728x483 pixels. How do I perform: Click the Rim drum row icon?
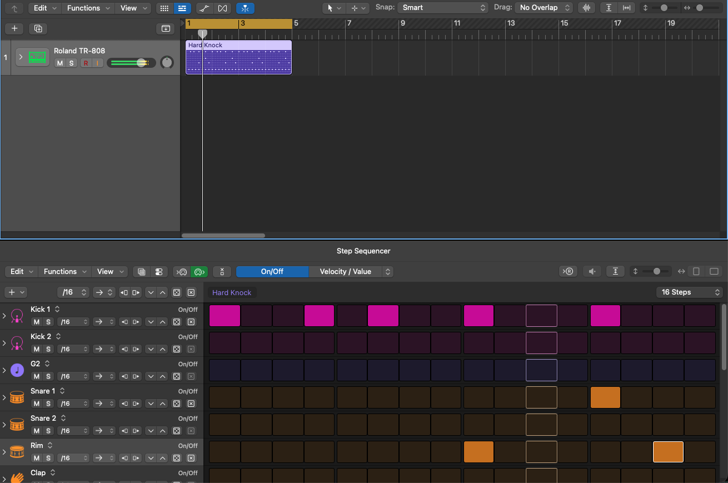[x=17, y=452]
